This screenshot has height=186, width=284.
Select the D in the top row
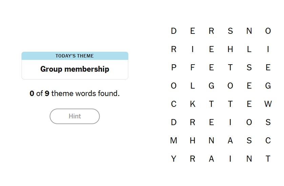pos(174,31)
